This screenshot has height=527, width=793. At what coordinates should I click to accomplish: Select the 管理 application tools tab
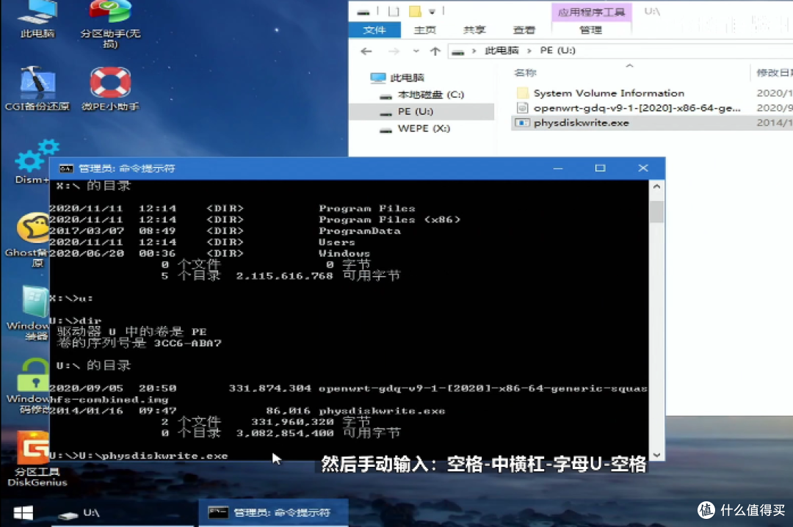[590, 30]
